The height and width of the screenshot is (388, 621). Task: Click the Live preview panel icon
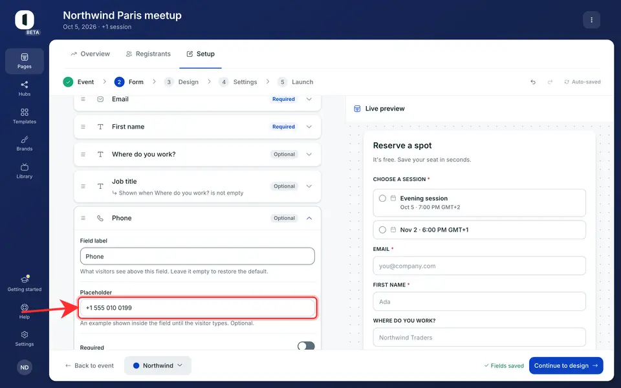click(357, 109)
